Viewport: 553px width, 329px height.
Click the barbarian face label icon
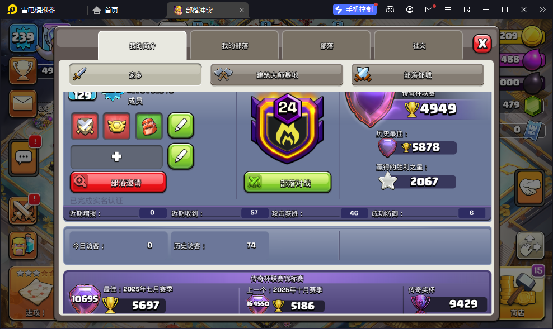[149, 126]
